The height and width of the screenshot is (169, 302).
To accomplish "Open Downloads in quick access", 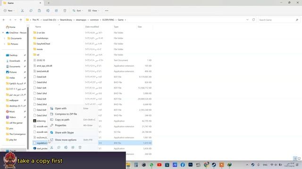I will coord(15,61).
